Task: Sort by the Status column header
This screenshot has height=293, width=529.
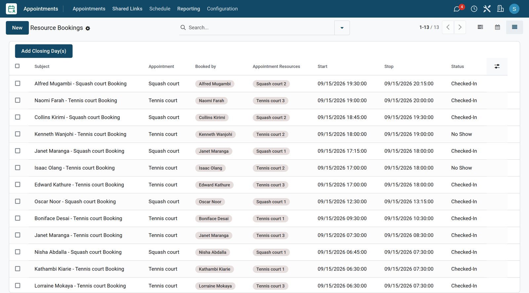Action: click(457, 66)
